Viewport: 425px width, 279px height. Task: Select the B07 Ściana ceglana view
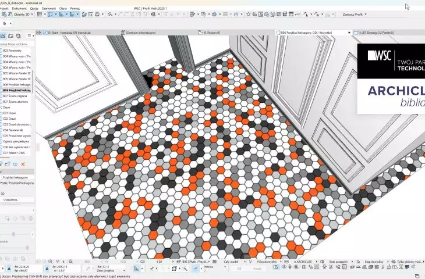[x=15, y=96]
